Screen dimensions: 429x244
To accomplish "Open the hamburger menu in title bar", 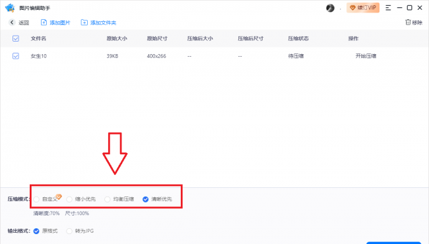I will click(x=388, y=8).
